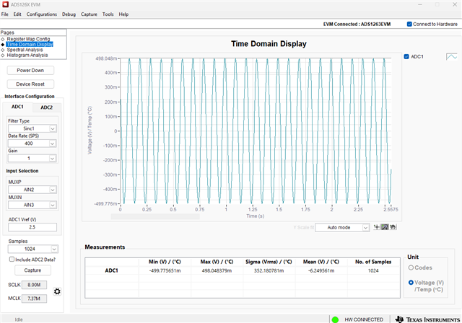Image resolution: width=462 pixels, height=323 pixels.
Task: Click the MCLK 7.37M field
Action: (34, 298)
